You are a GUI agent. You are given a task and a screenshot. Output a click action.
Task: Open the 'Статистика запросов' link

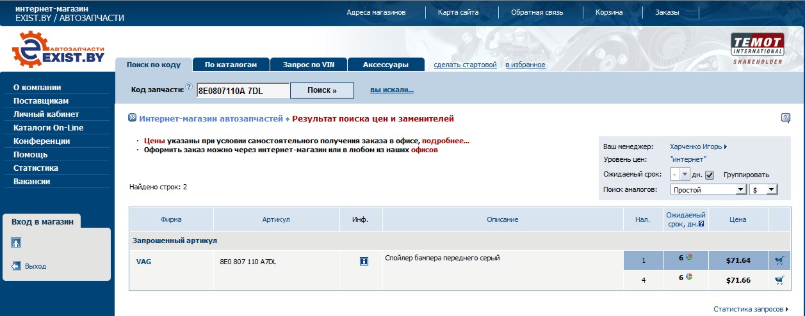tap(751, 309)
